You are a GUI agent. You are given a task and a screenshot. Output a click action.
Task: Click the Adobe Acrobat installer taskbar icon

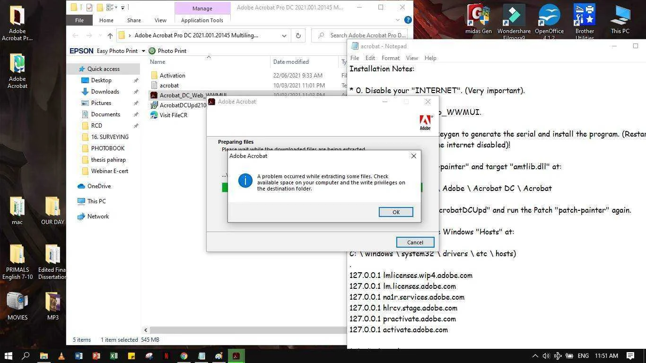click(x=236, y=356)
